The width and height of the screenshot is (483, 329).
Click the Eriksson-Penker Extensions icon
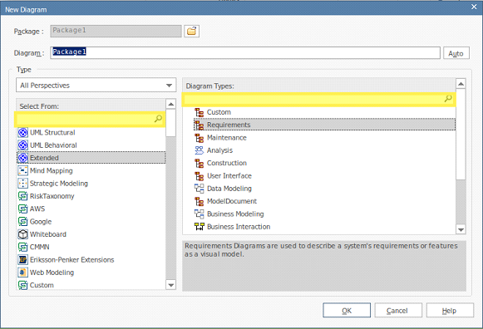[22, 260]
